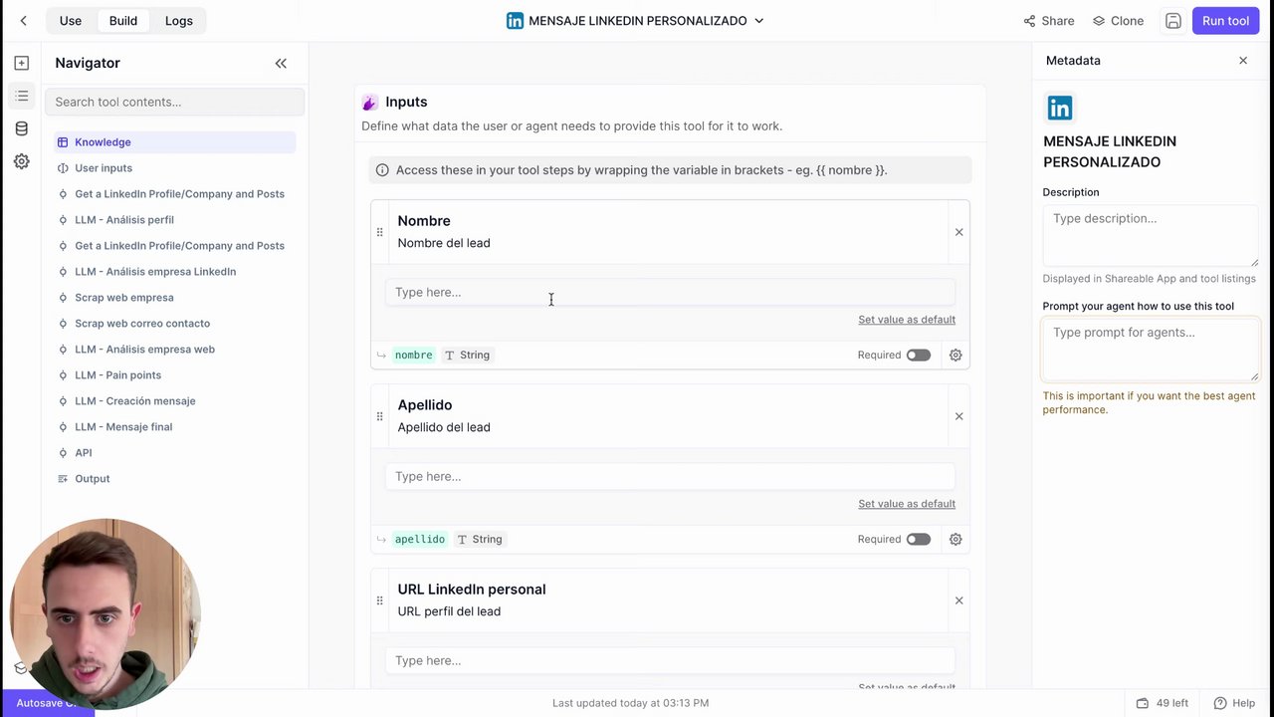
Task: Open the tool title dropdown chevron
Action: (x=759, y=21)
